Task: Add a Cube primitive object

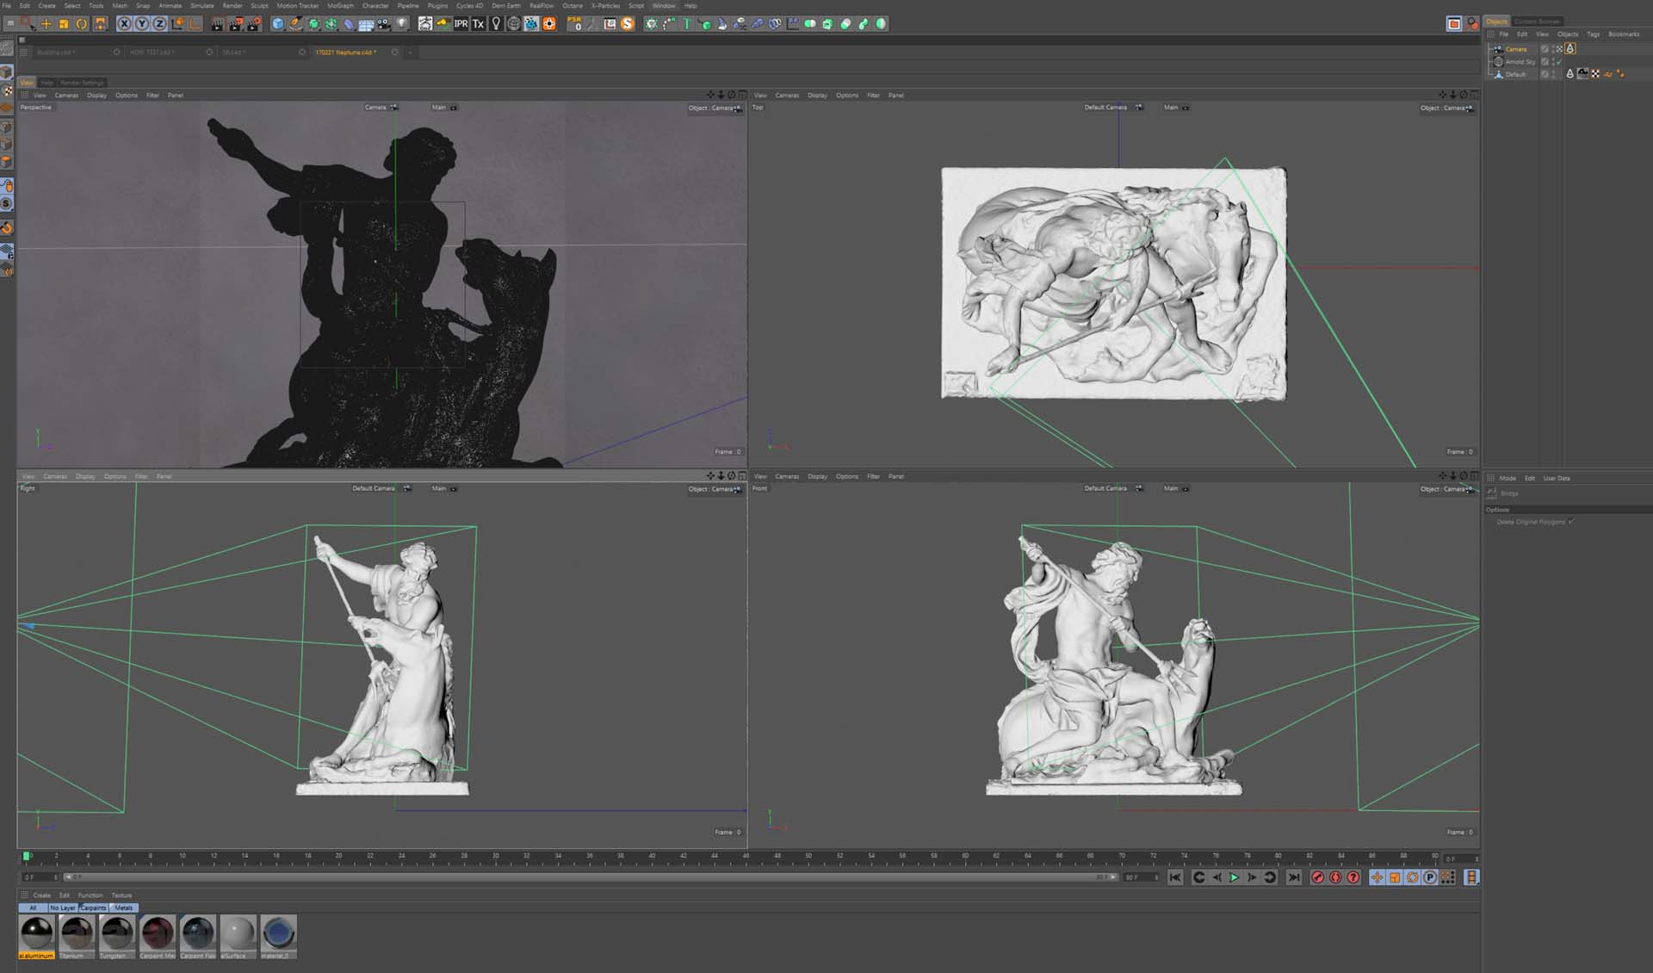Action: pos(277,24)
